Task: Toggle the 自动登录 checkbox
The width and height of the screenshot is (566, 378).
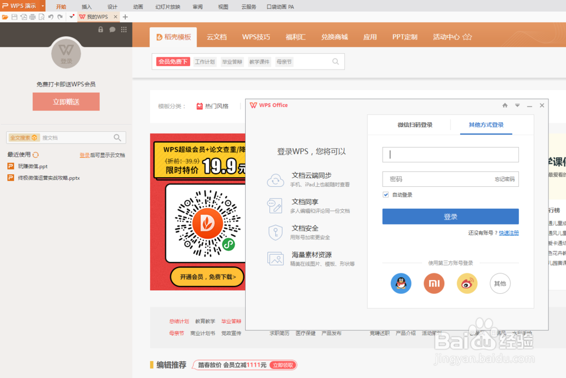Action: point(386,195)
